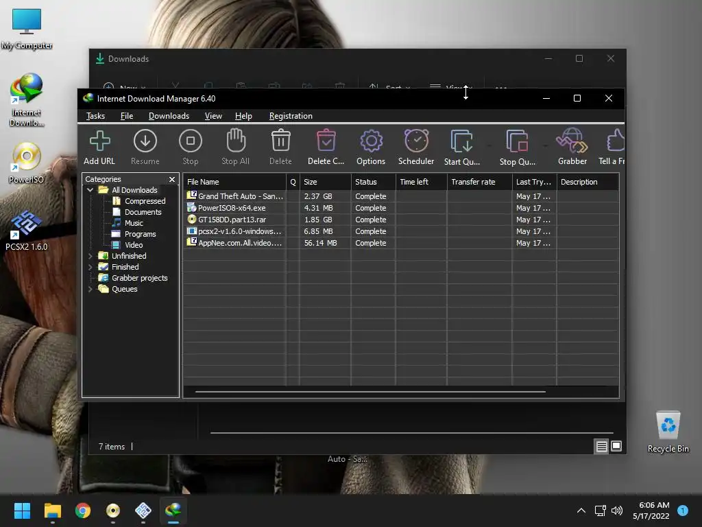
Task: Switch Downloads window to large icons view
Action: (x=616, y=446)
